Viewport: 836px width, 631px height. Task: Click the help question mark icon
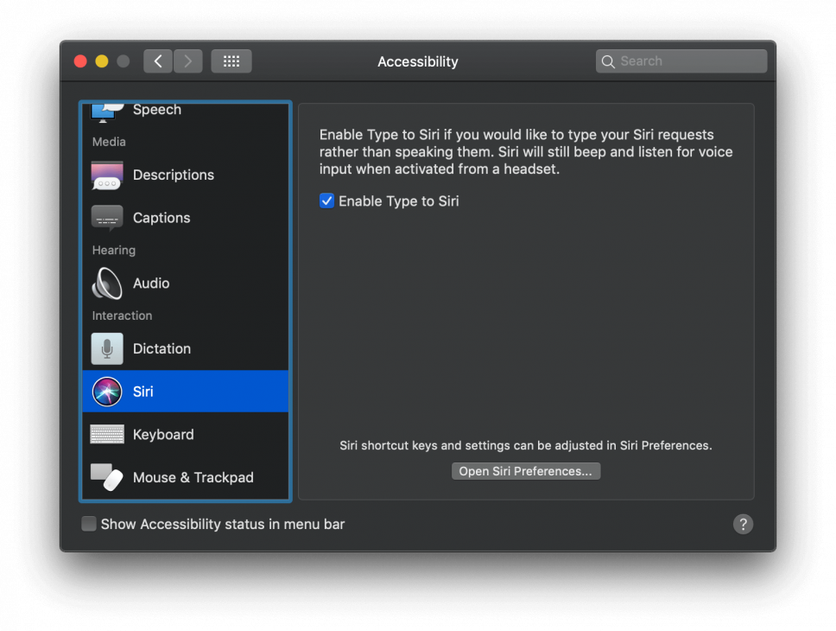(743, 524)
